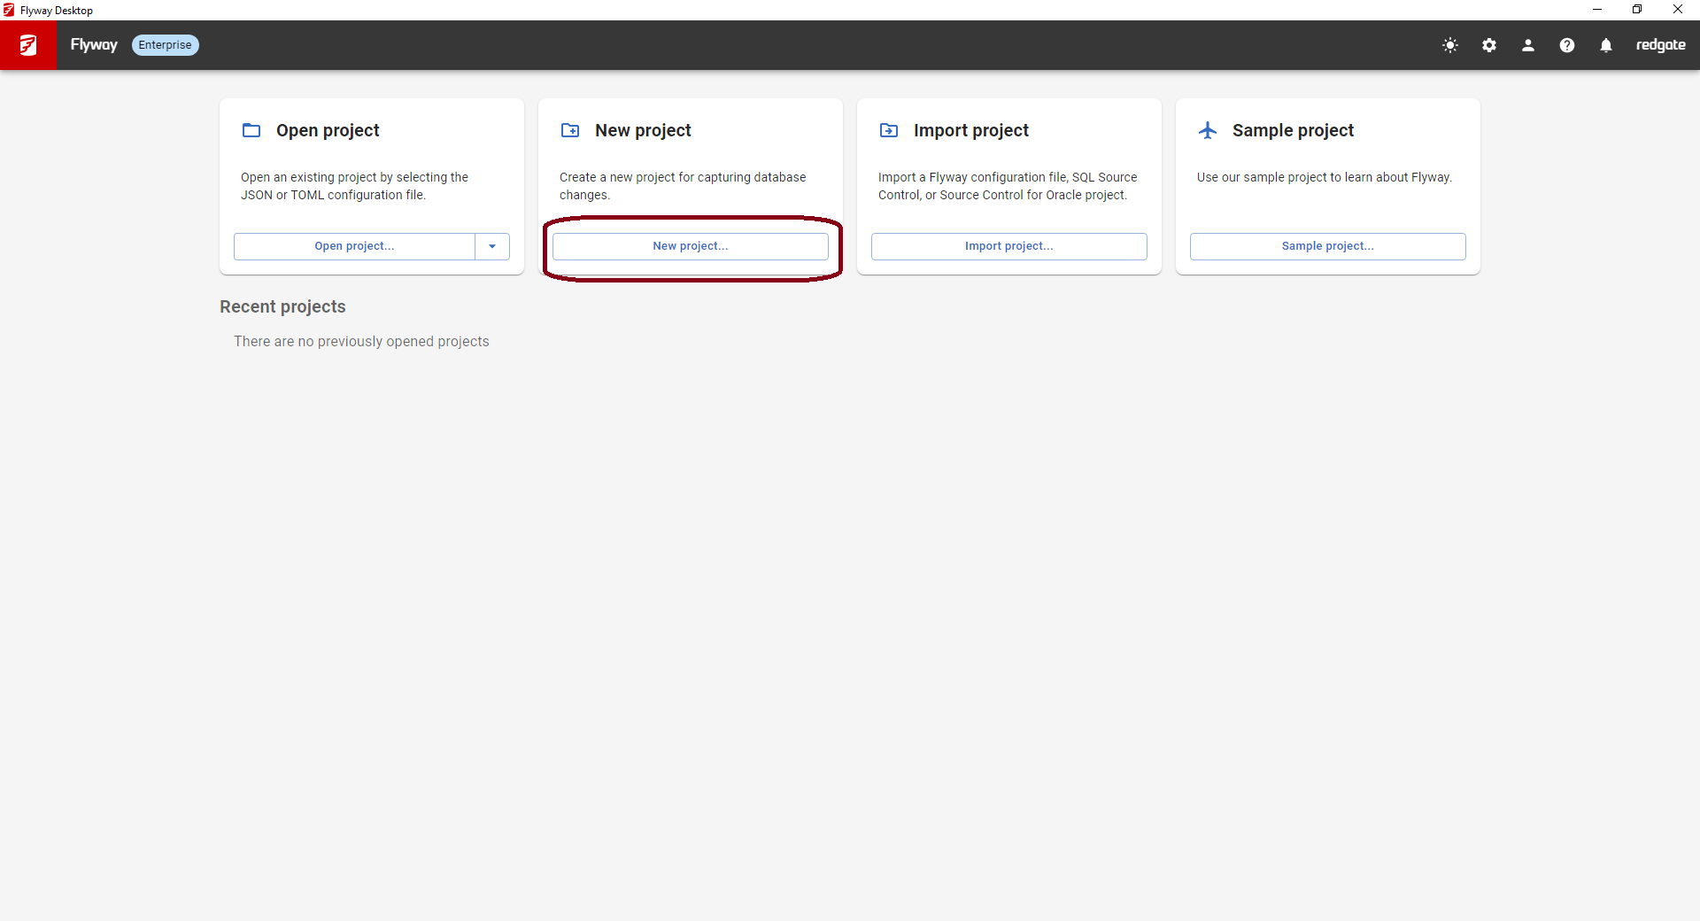Click the redgate logo in header
The height and width of the screenshot is (921, 1700).
point(1660,45)
